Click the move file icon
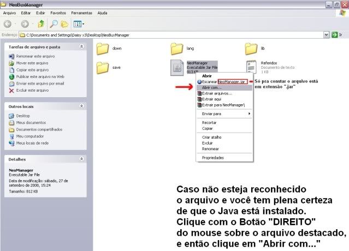The height and width of the screenshot is (251, 349). (x=11, y=63)
